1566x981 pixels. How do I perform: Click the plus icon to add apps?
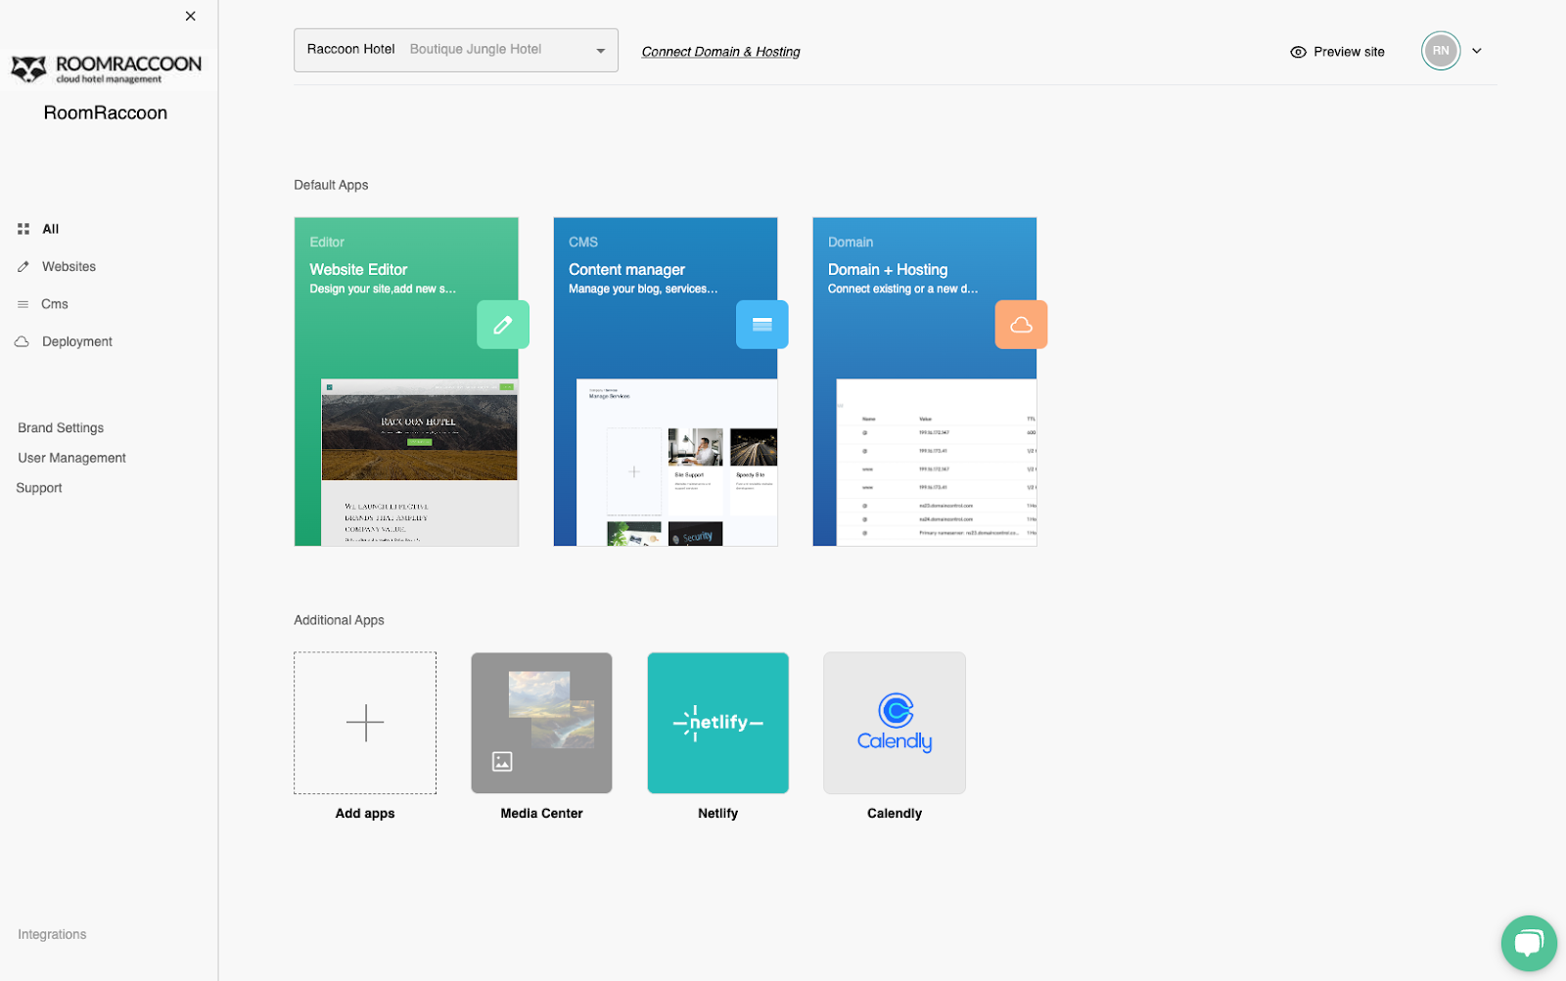[x=365, y=723]
